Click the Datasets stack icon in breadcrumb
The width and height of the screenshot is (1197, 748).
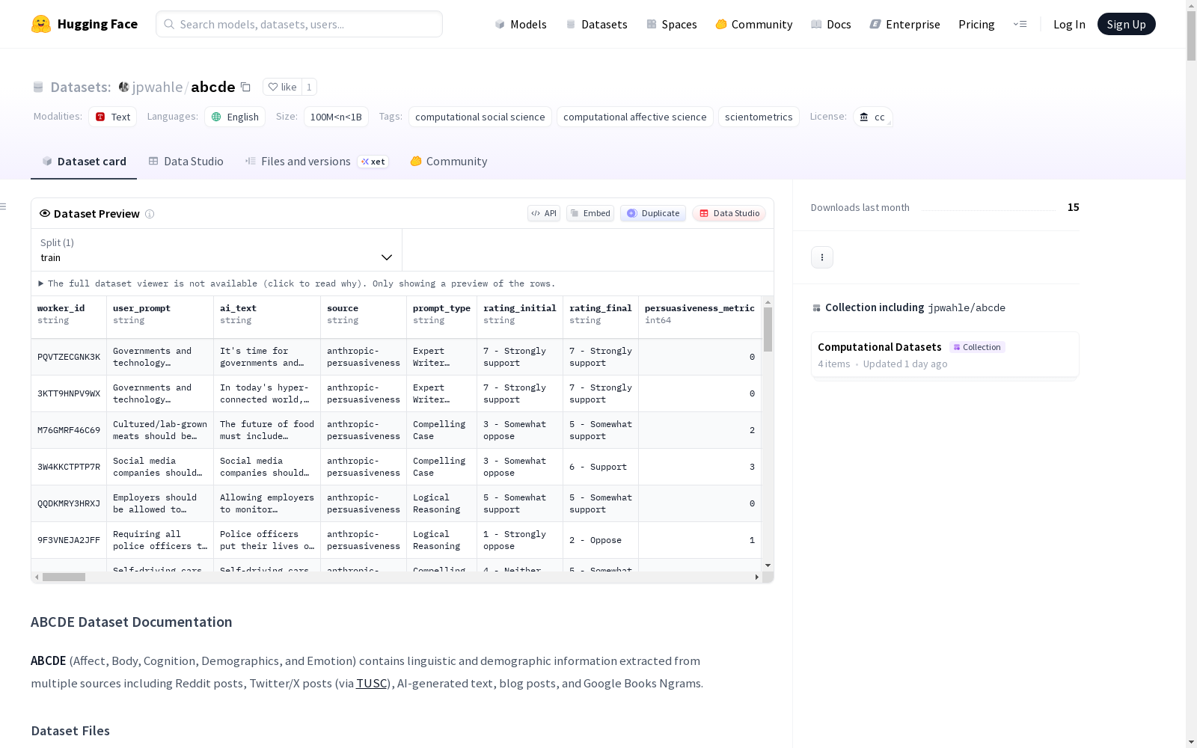coord(38,87)
